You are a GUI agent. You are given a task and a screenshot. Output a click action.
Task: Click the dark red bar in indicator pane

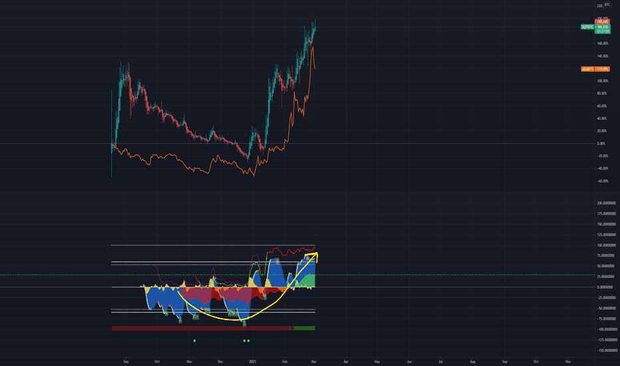pyautogui.click(x=200, y=328)
